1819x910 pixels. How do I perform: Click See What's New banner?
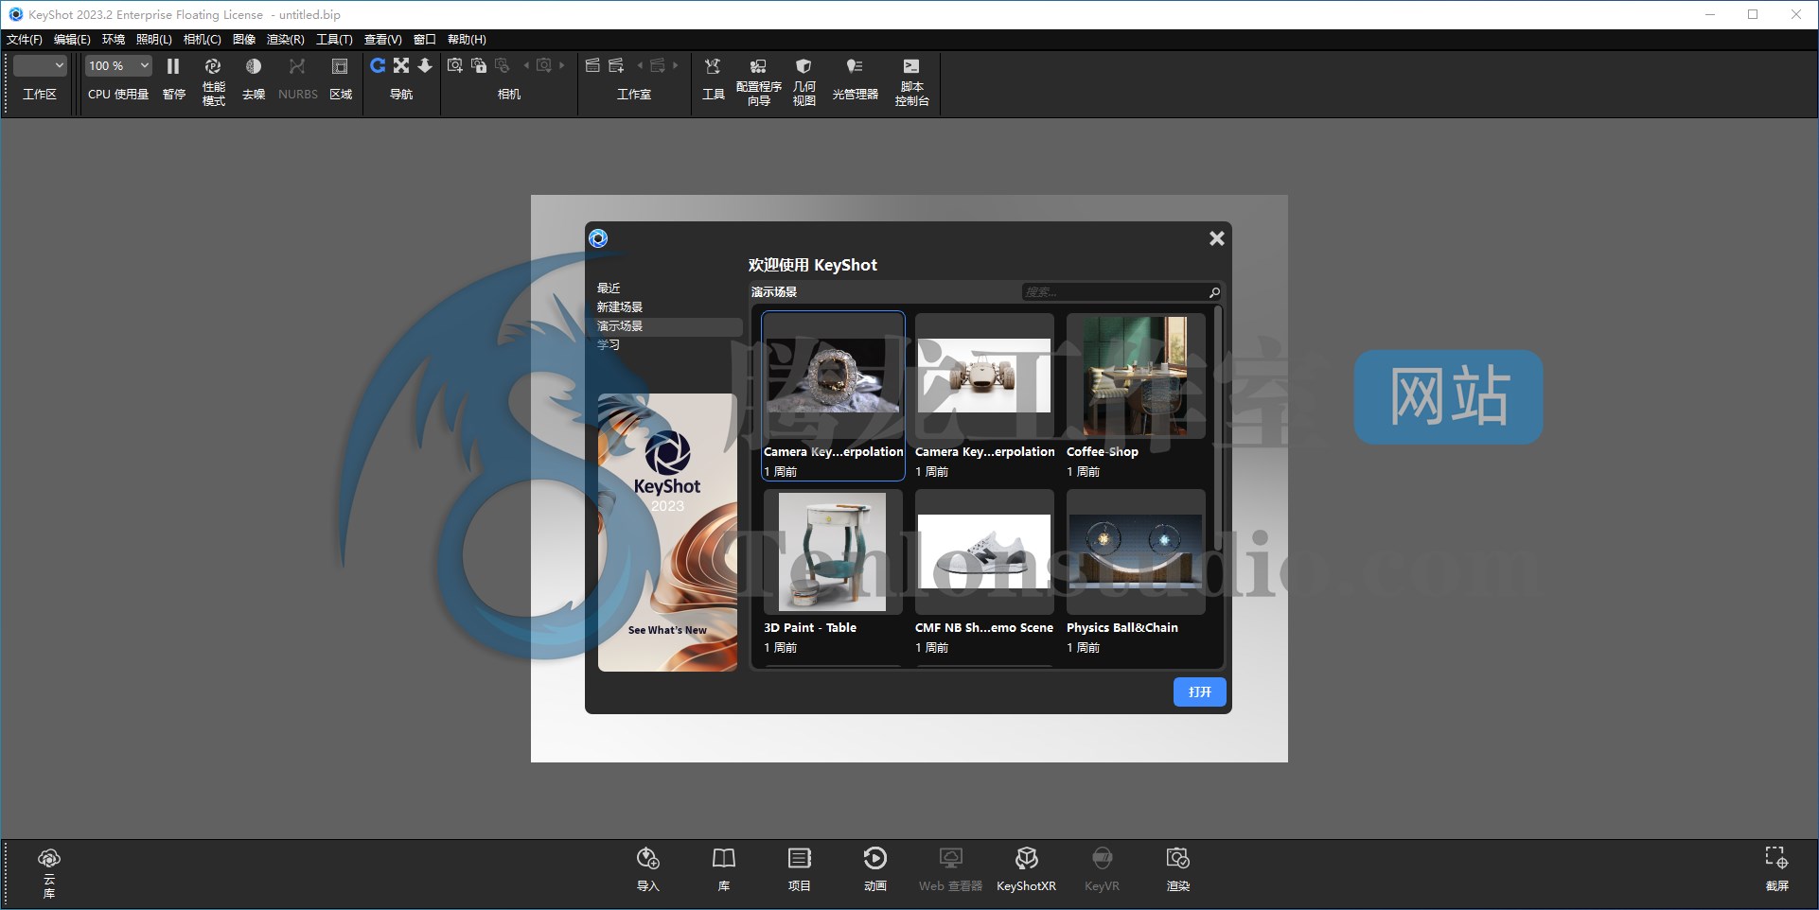point(667,533)
